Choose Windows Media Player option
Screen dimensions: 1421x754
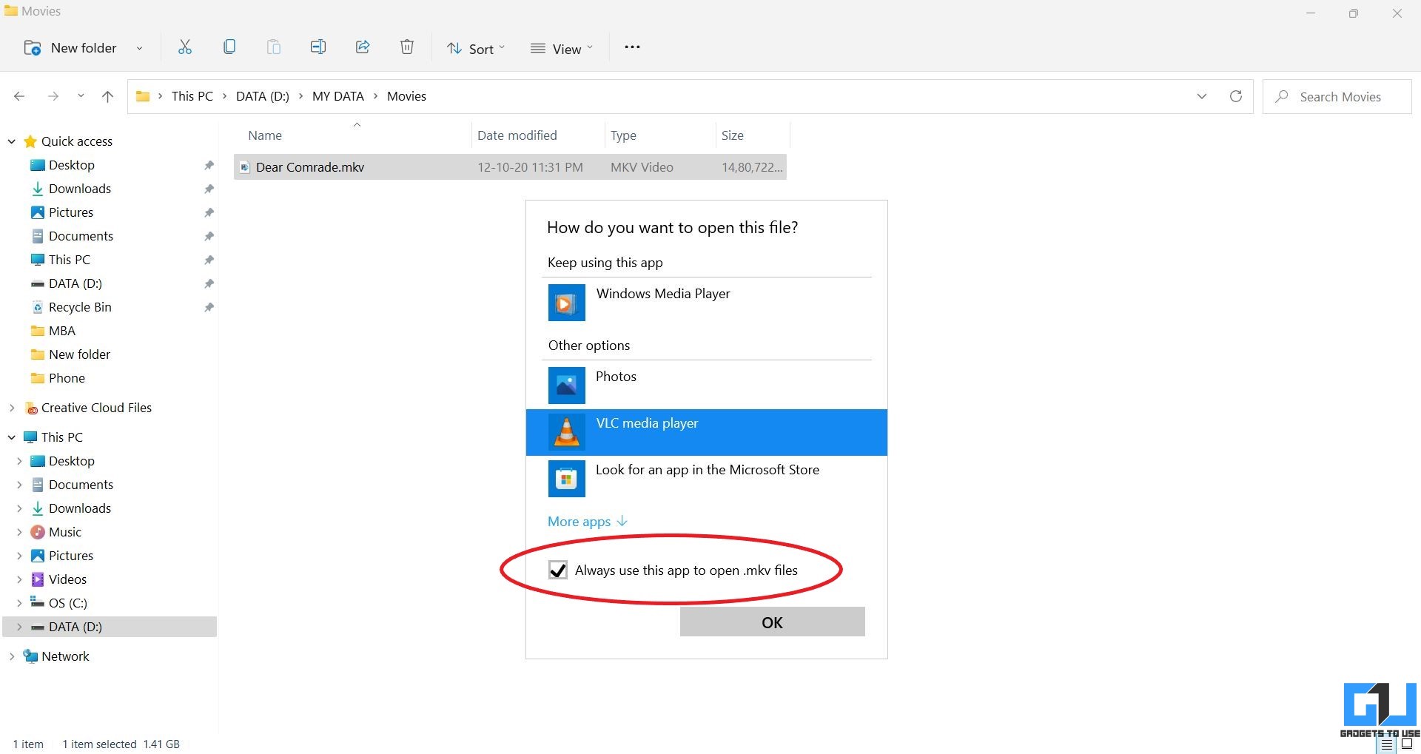(707, 303)
